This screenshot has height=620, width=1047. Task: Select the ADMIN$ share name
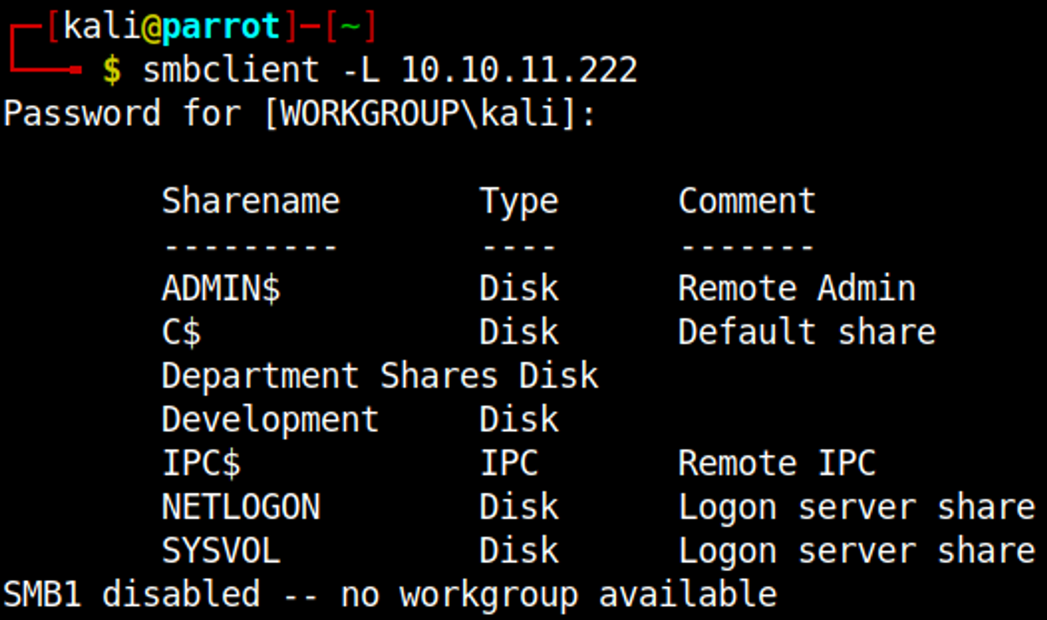point(221,289)
